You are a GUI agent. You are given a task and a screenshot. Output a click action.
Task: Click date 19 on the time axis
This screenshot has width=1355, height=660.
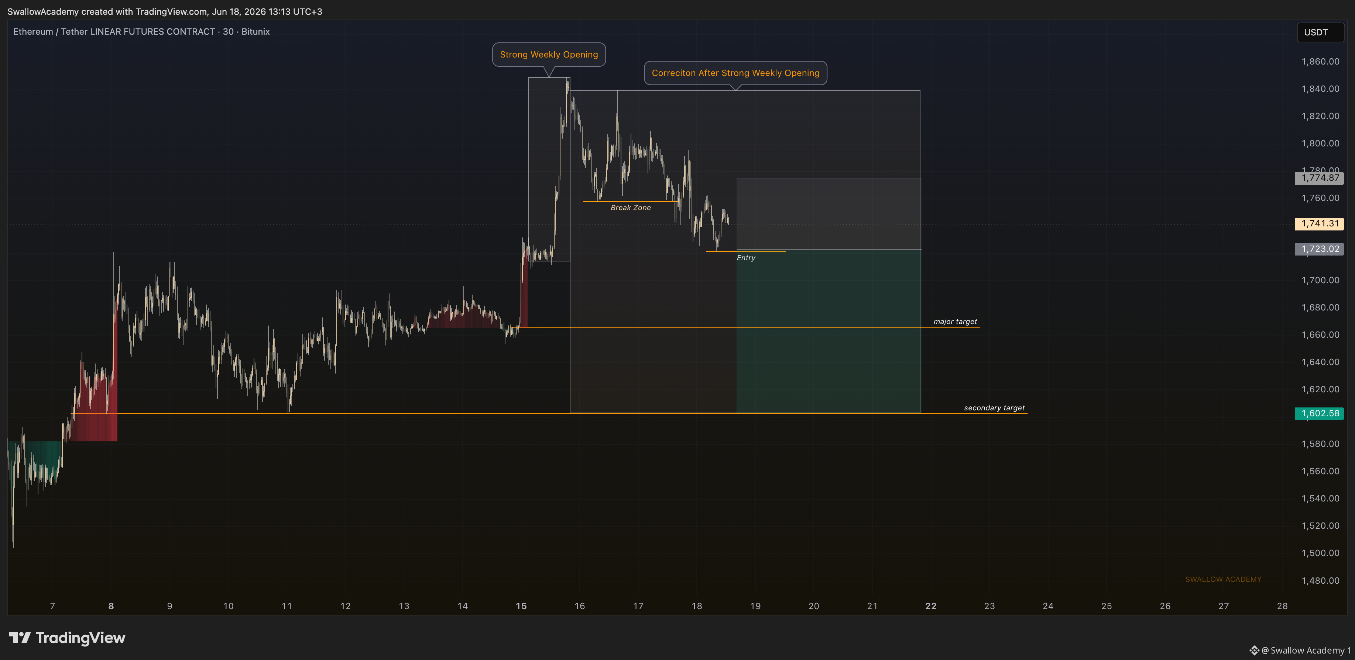point(755,607)
